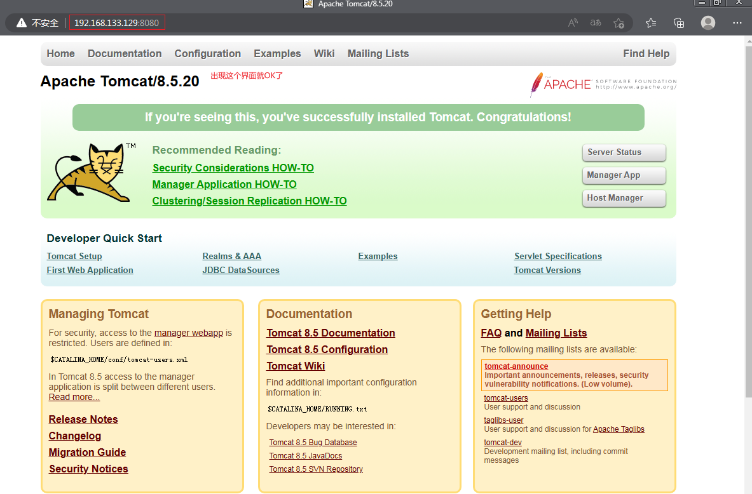Click the Tomcat favicon in title bar
The width and height of the screenshot is (752, 494).
(x=308, y=4)
